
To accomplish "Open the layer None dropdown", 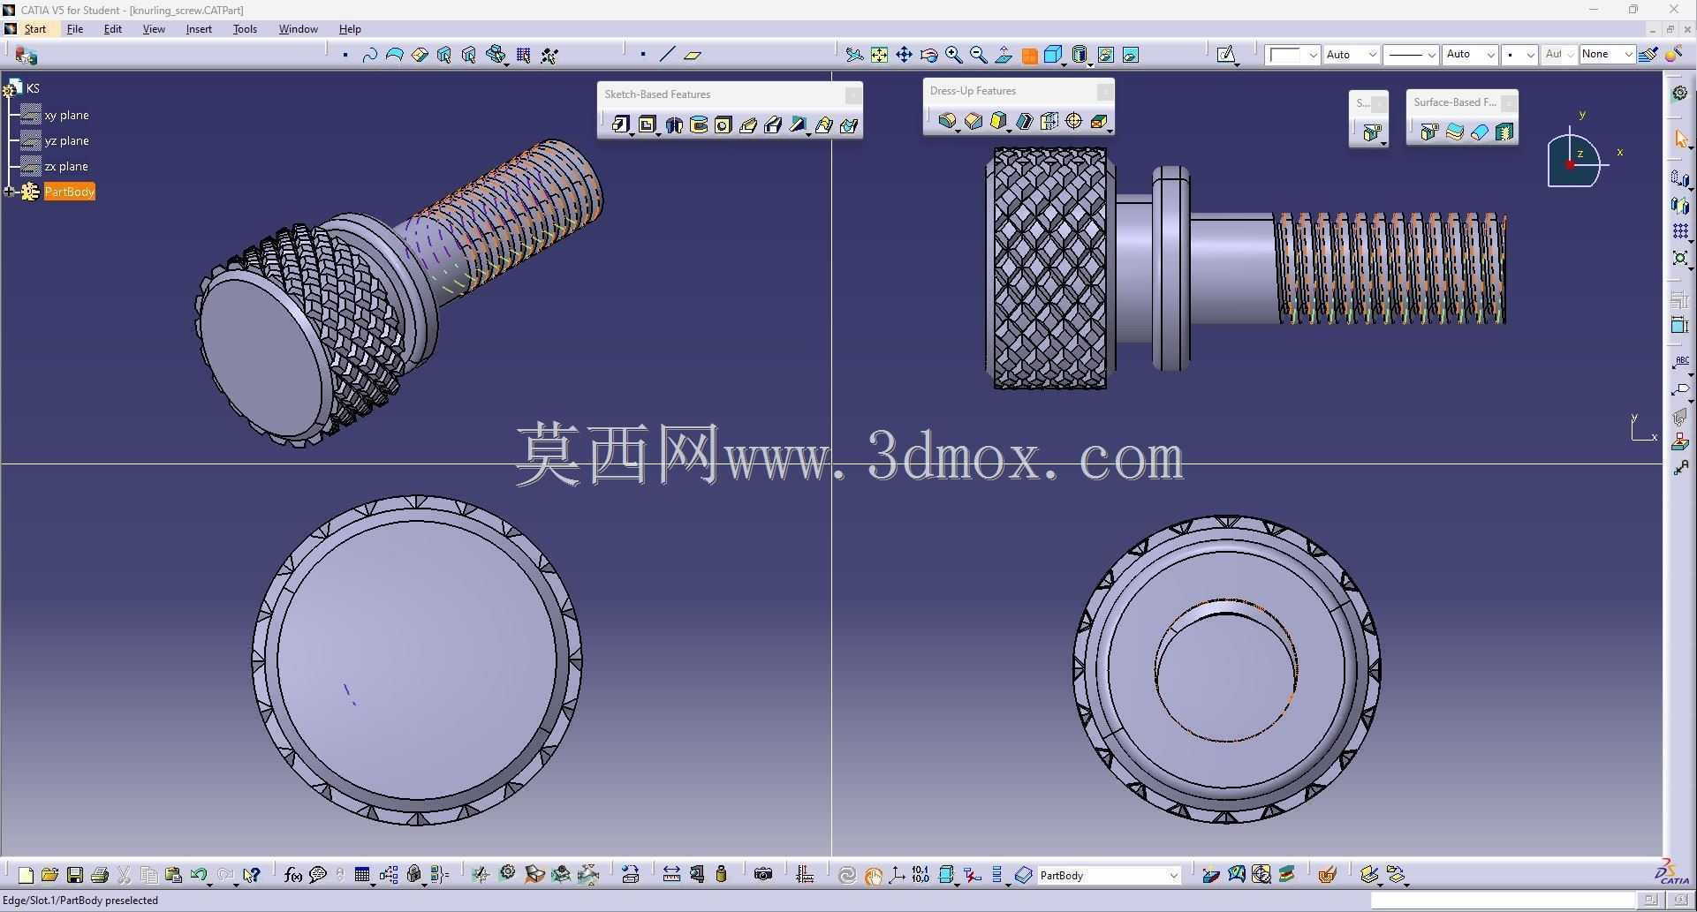I will 1628,55.
